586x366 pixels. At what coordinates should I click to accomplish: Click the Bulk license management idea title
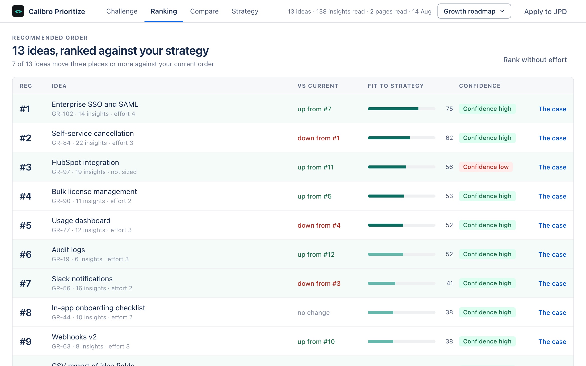click(x=94, y=192)
